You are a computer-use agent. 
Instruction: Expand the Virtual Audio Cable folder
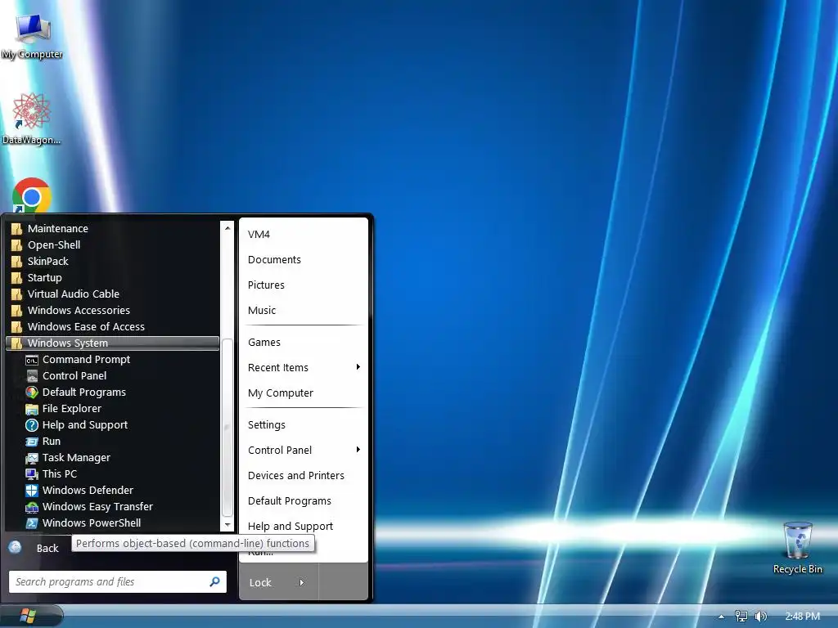112,294
